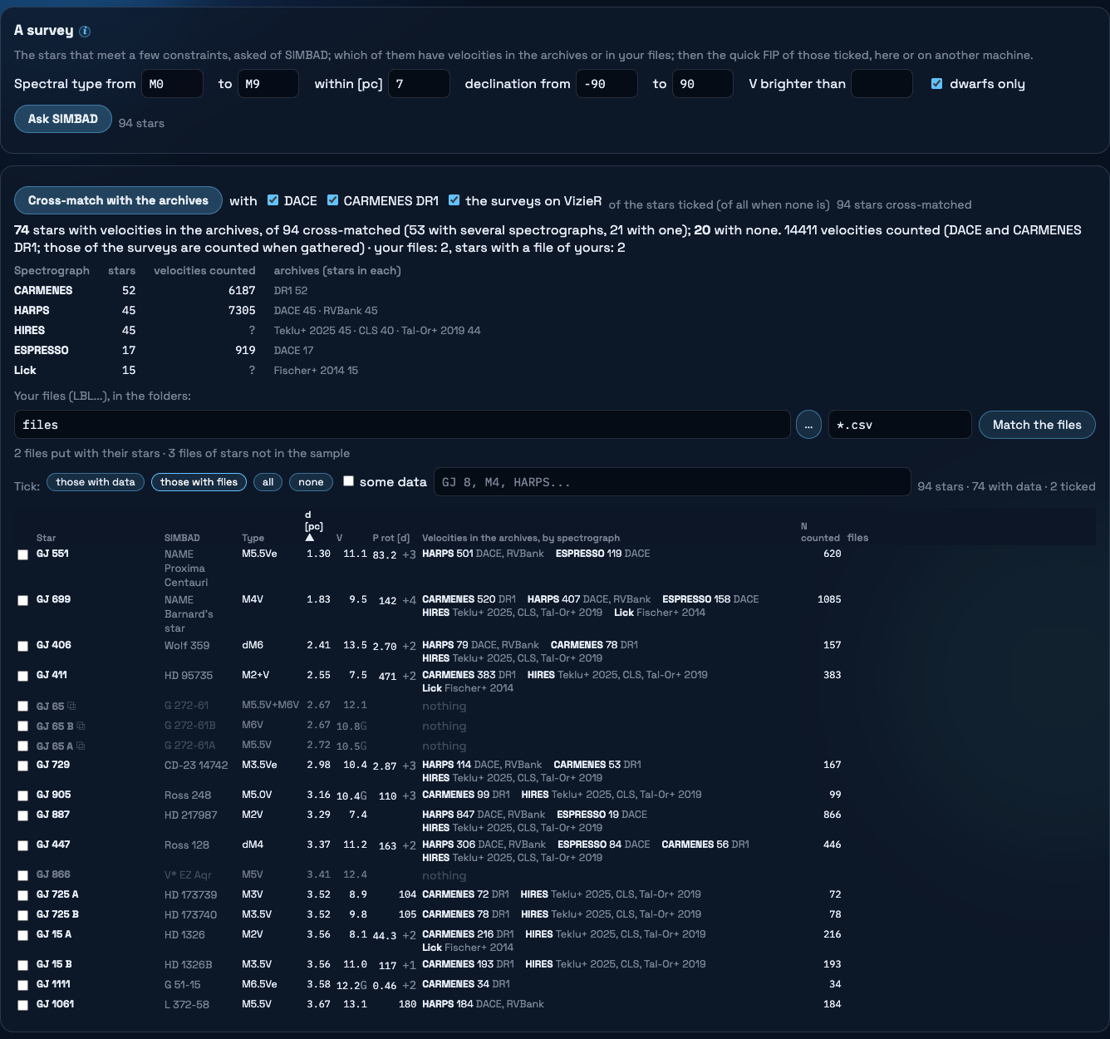Sort by the 'SIMBAD' column header

click(x=182, y=538)
